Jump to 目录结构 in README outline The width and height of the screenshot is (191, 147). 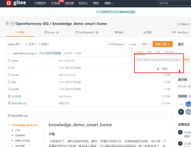[20, 136]
